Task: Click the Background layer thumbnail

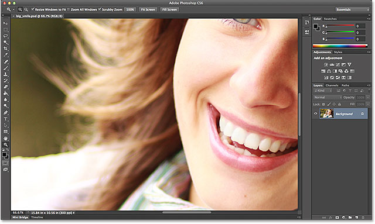Action: coord(327,113)
